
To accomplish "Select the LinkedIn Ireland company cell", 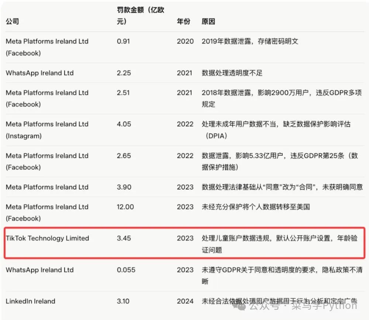I will (31, 301).
